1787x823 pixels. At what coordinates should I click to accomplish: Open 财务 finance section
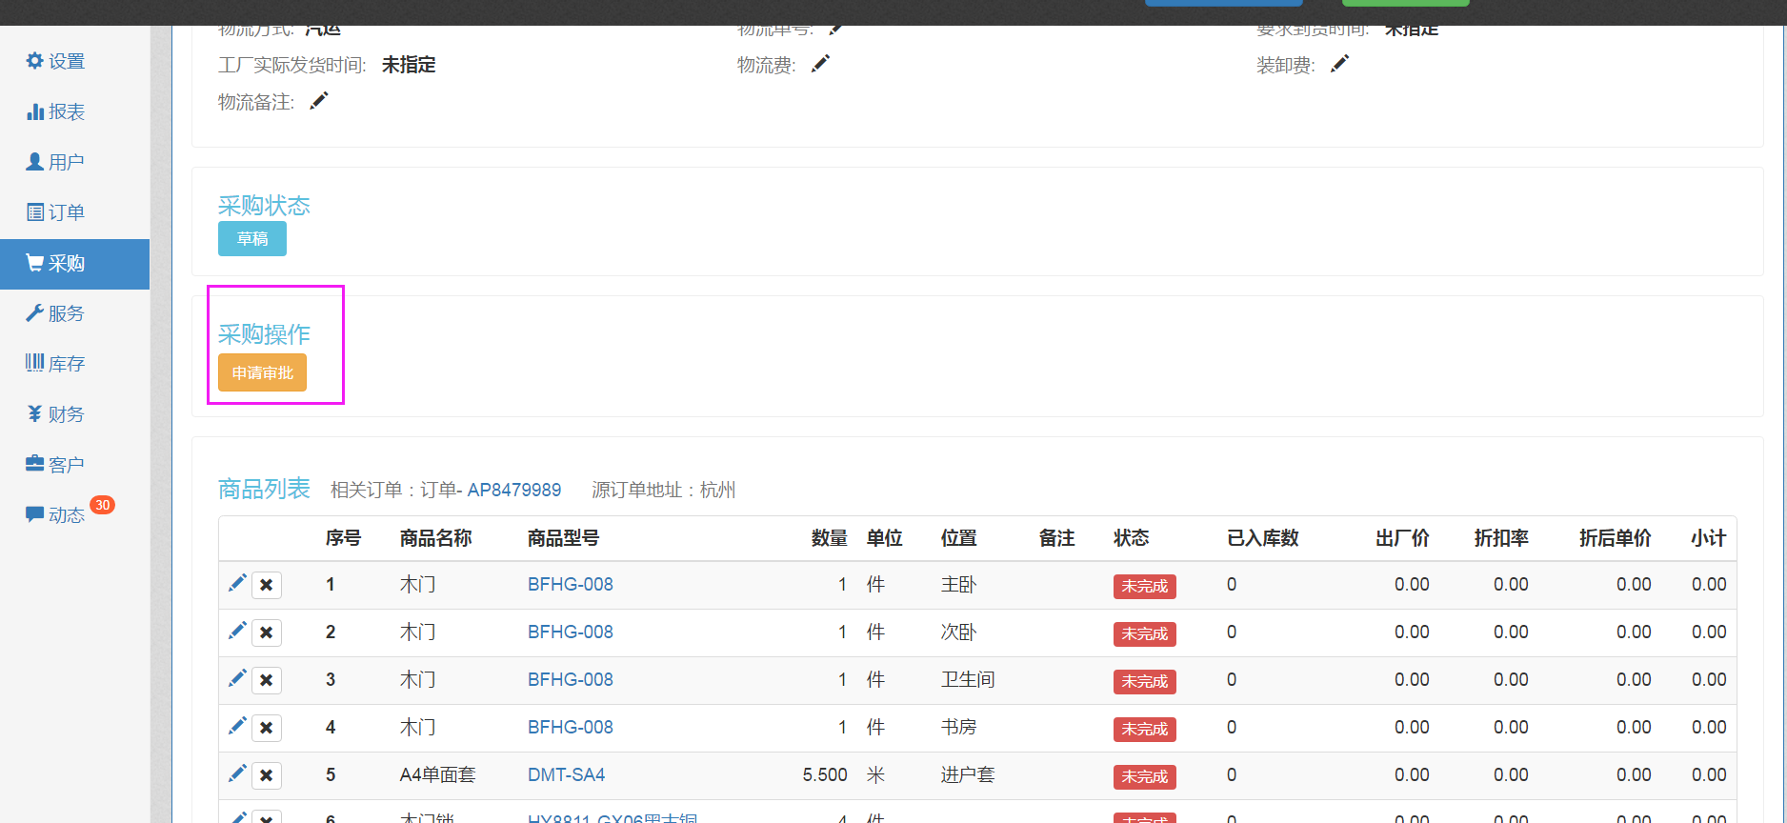[55, 414]
